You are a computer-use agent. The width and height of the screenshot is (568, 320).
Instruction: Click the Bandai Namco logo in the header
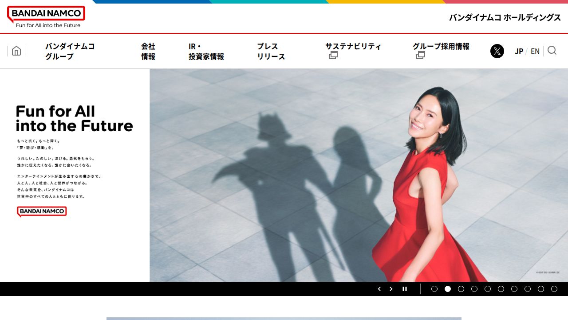[46, 17]
